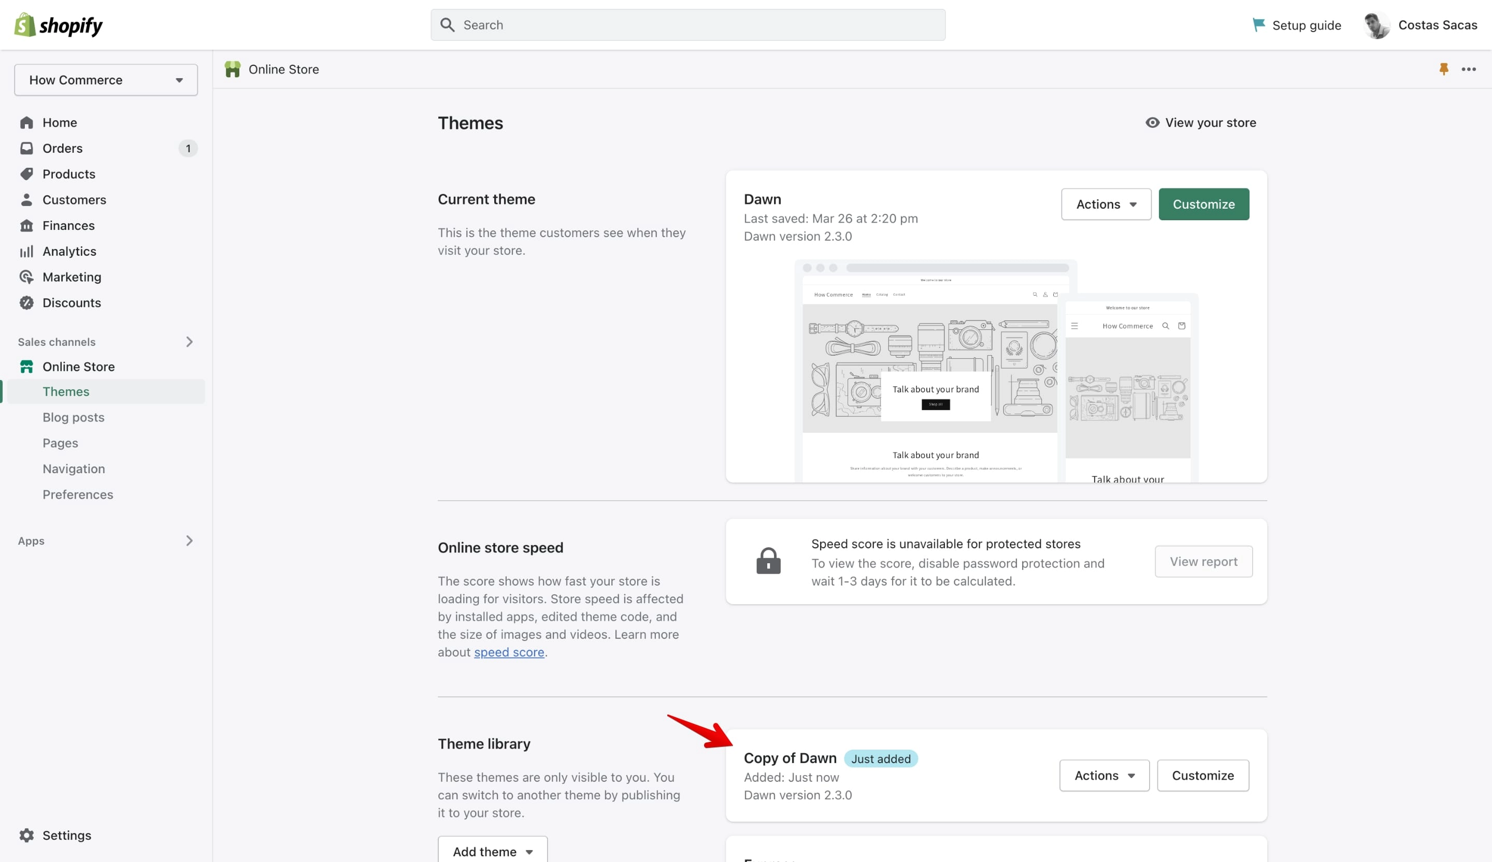The image size is (1492, 862).
Task: Click the Online Store header storefront icon
Action: [233, 69]
